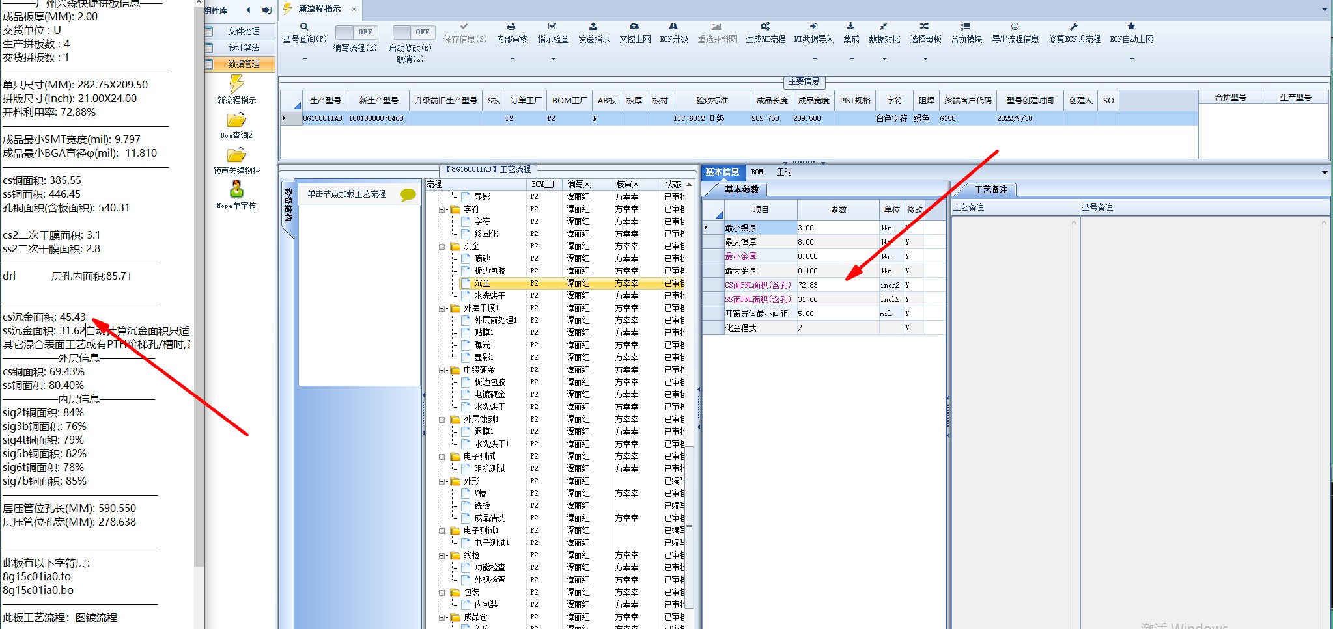
Task: Collapse the 电镀硬金 folder node
Action: tap(442, 370)
